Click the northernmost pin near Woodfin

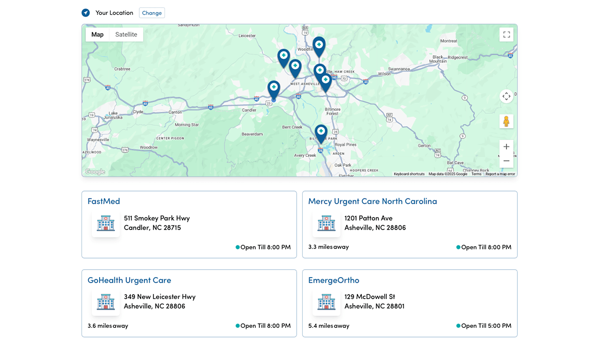[x=319, y=45]
